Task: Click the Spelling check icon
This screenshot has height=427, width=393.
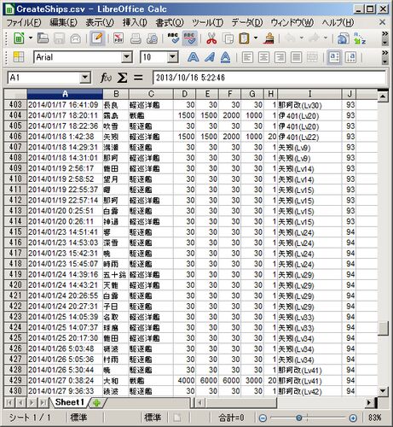Action: coord(173,38)
